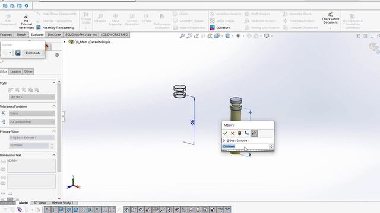Open the DimXpert tab
The height and width of the screenshot is (213, 380).
tap(54, 35)
